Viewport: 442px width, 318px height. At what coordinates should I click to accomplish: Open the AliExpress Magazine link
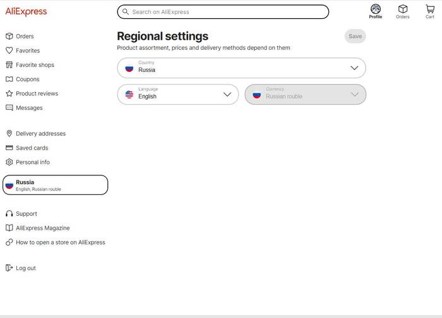coord(42,228)
